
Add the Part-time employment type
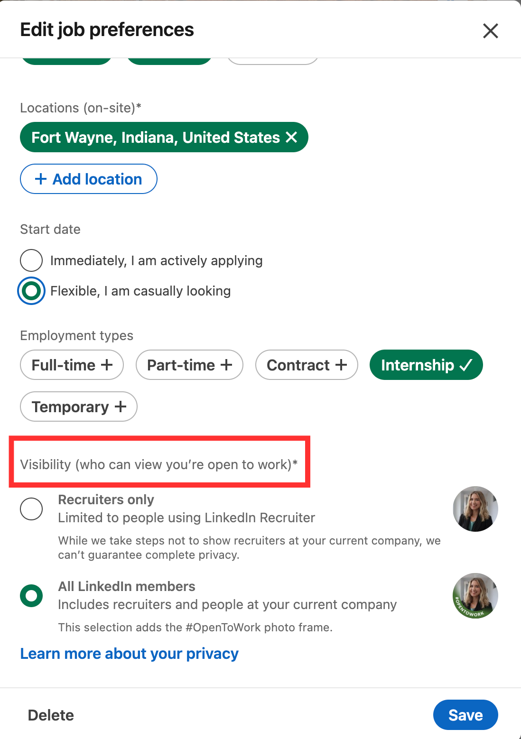(x=189, y=365)
